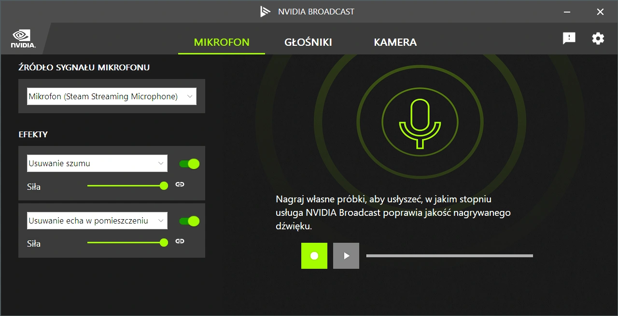Switch to the GŁOŚNIKI tab

(x=308, y=42)
